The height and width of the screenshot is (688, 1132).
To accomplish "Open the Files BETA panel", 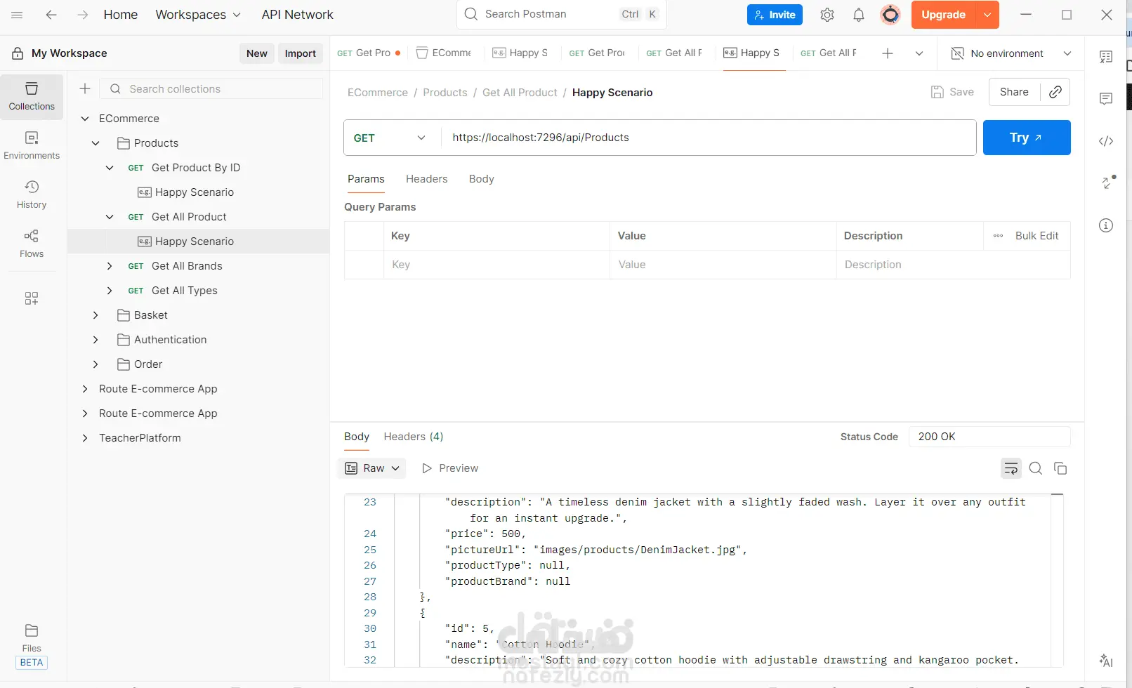I will point(32,646).
